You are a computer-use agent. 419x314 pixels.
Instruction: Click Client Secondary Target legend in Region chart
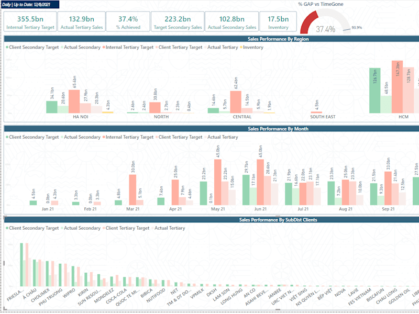(32, 47)
